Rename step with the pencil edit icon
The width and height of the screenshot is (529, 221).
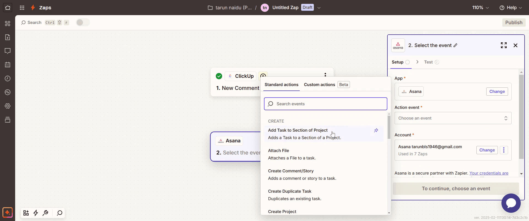pyautogui.click(x=455, y=45)
